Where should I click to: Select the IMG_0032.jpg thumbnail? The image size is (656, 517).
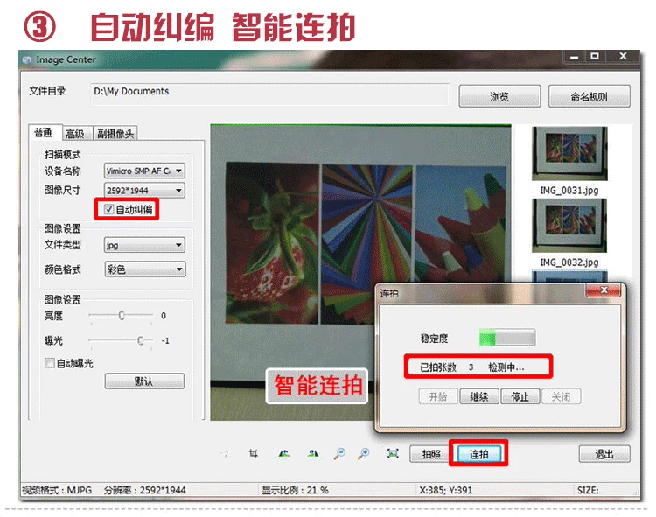569,226
